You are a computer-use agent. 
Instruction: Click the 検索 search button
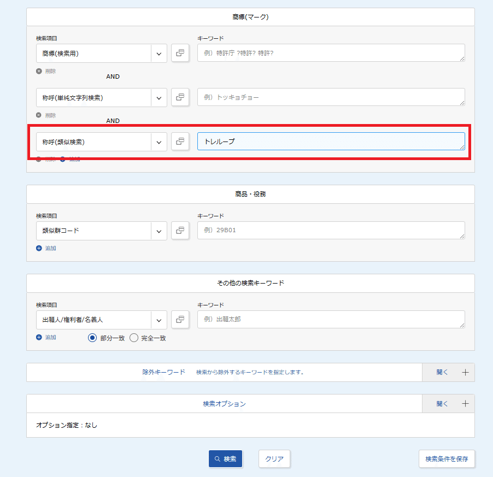coord(225,459)
